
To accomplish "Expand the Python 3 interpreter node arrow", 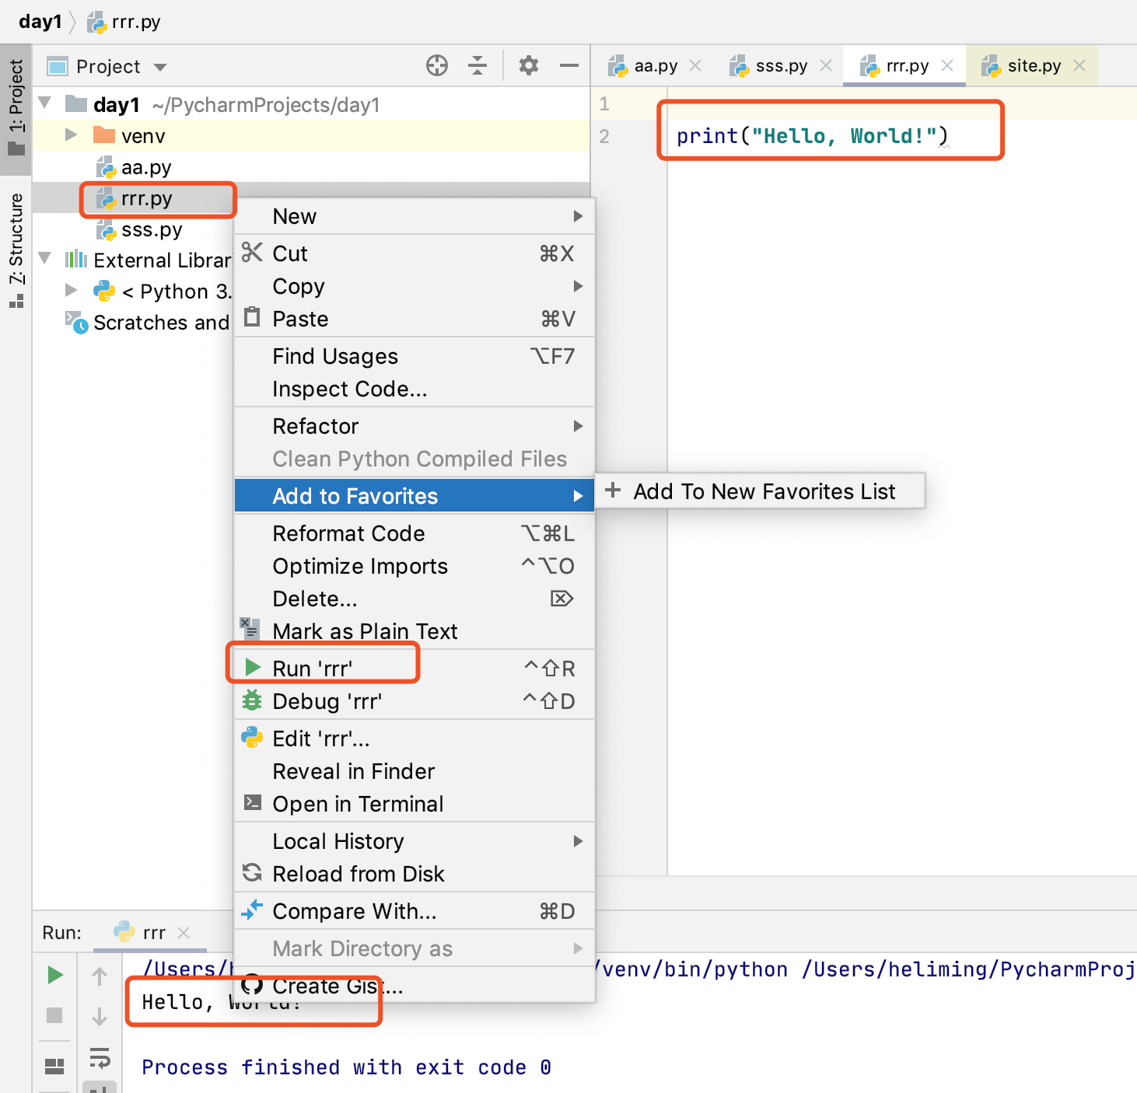I will pos(72,290).
